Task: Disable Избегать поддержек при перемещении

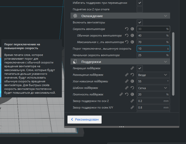Action: (x=139, y=3)
